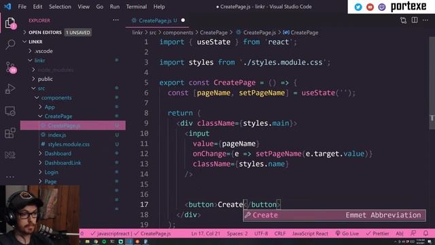
Task: Open the Remote Explorer view
Action: point(10,111)
